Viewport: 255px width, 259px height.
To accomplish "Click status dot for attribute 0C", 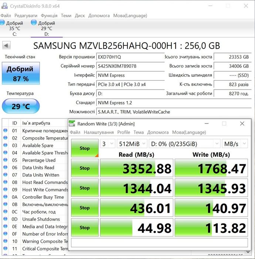I will [5, 211].
